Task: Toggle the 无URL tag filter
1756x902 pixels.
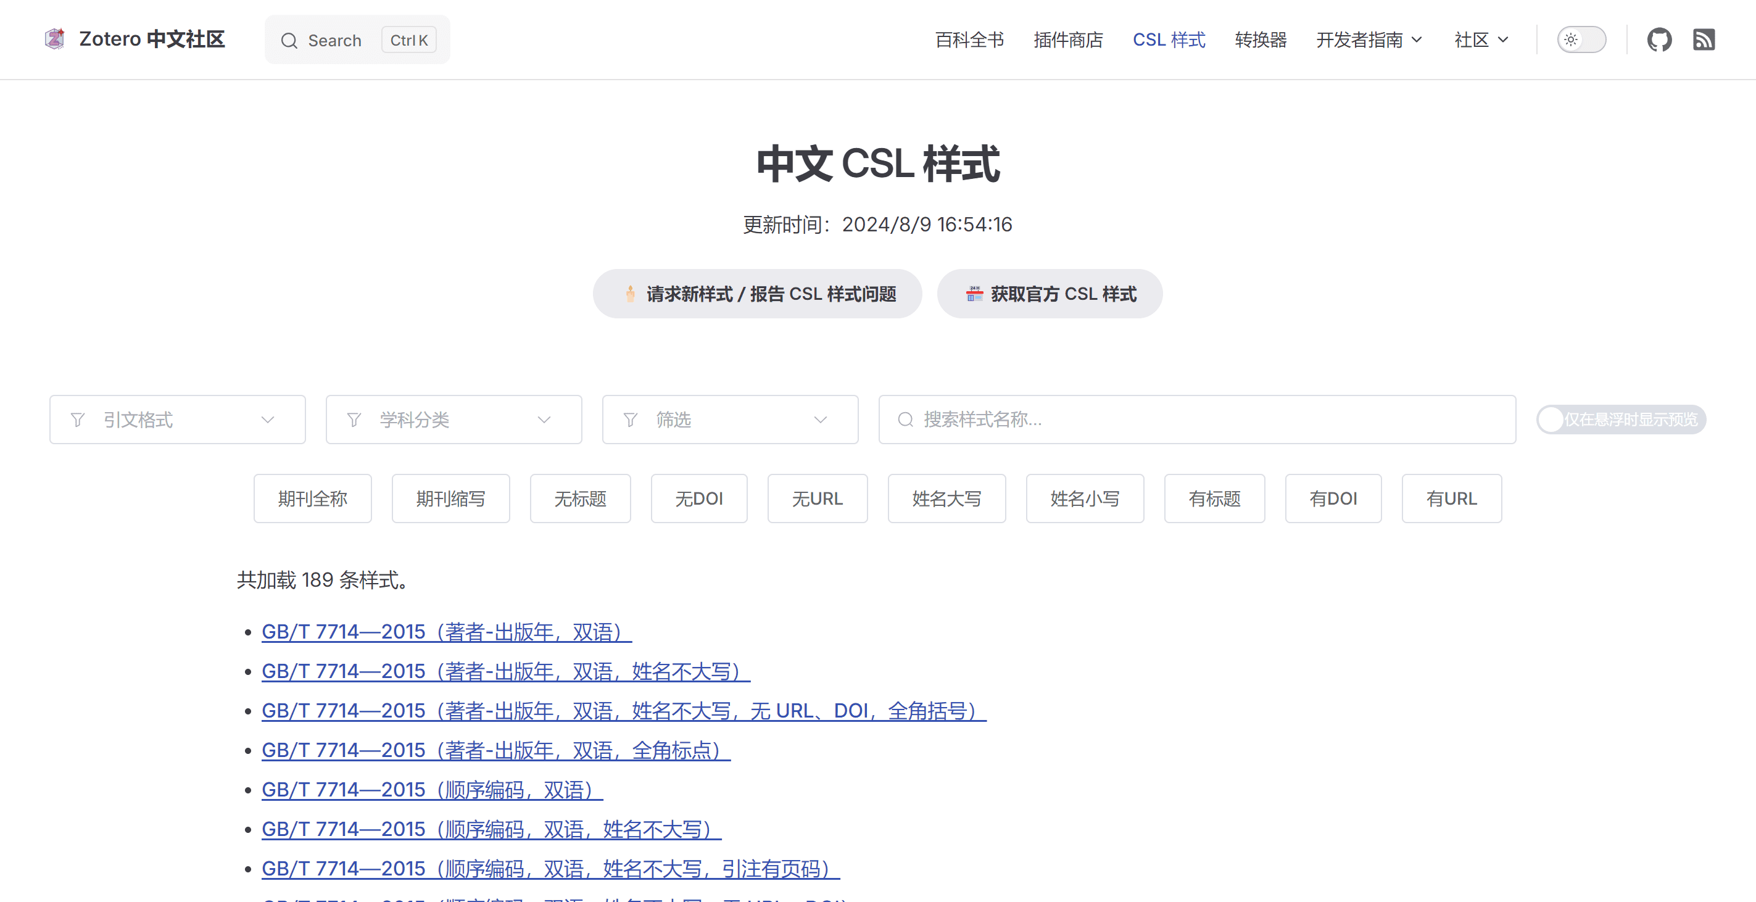Action: (818, 499)
